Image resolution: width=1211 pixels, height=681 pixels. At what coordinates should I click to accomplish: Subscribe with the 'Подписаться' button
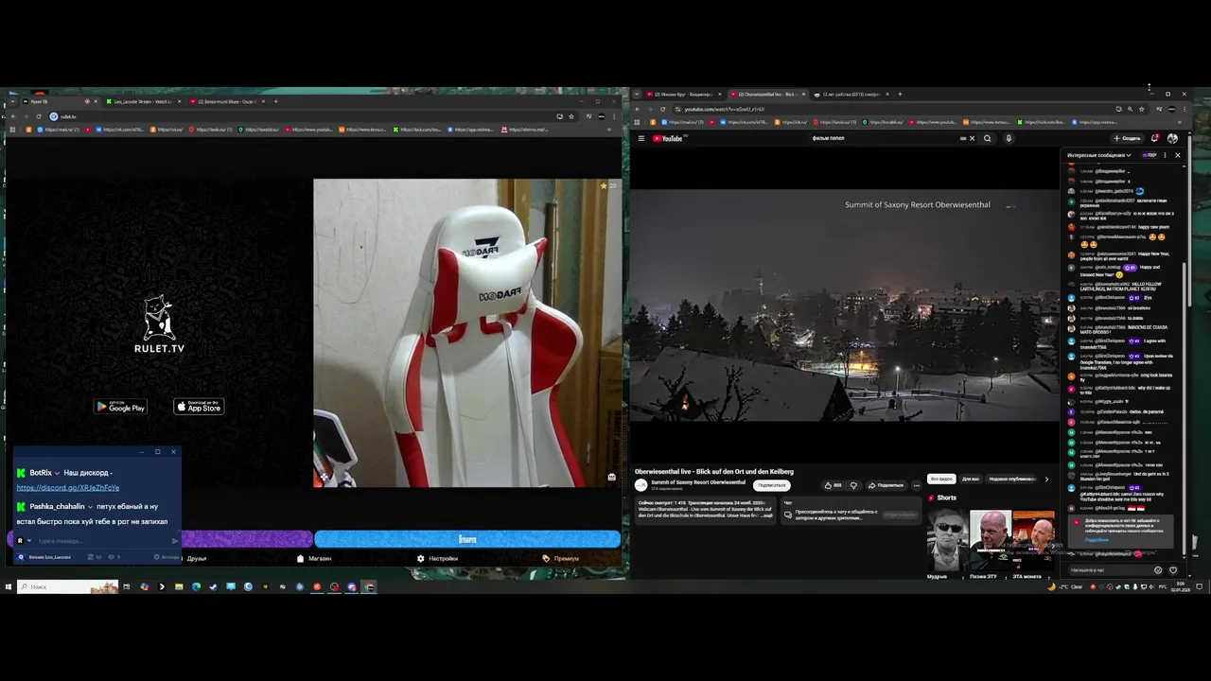[x=772, y=485]
